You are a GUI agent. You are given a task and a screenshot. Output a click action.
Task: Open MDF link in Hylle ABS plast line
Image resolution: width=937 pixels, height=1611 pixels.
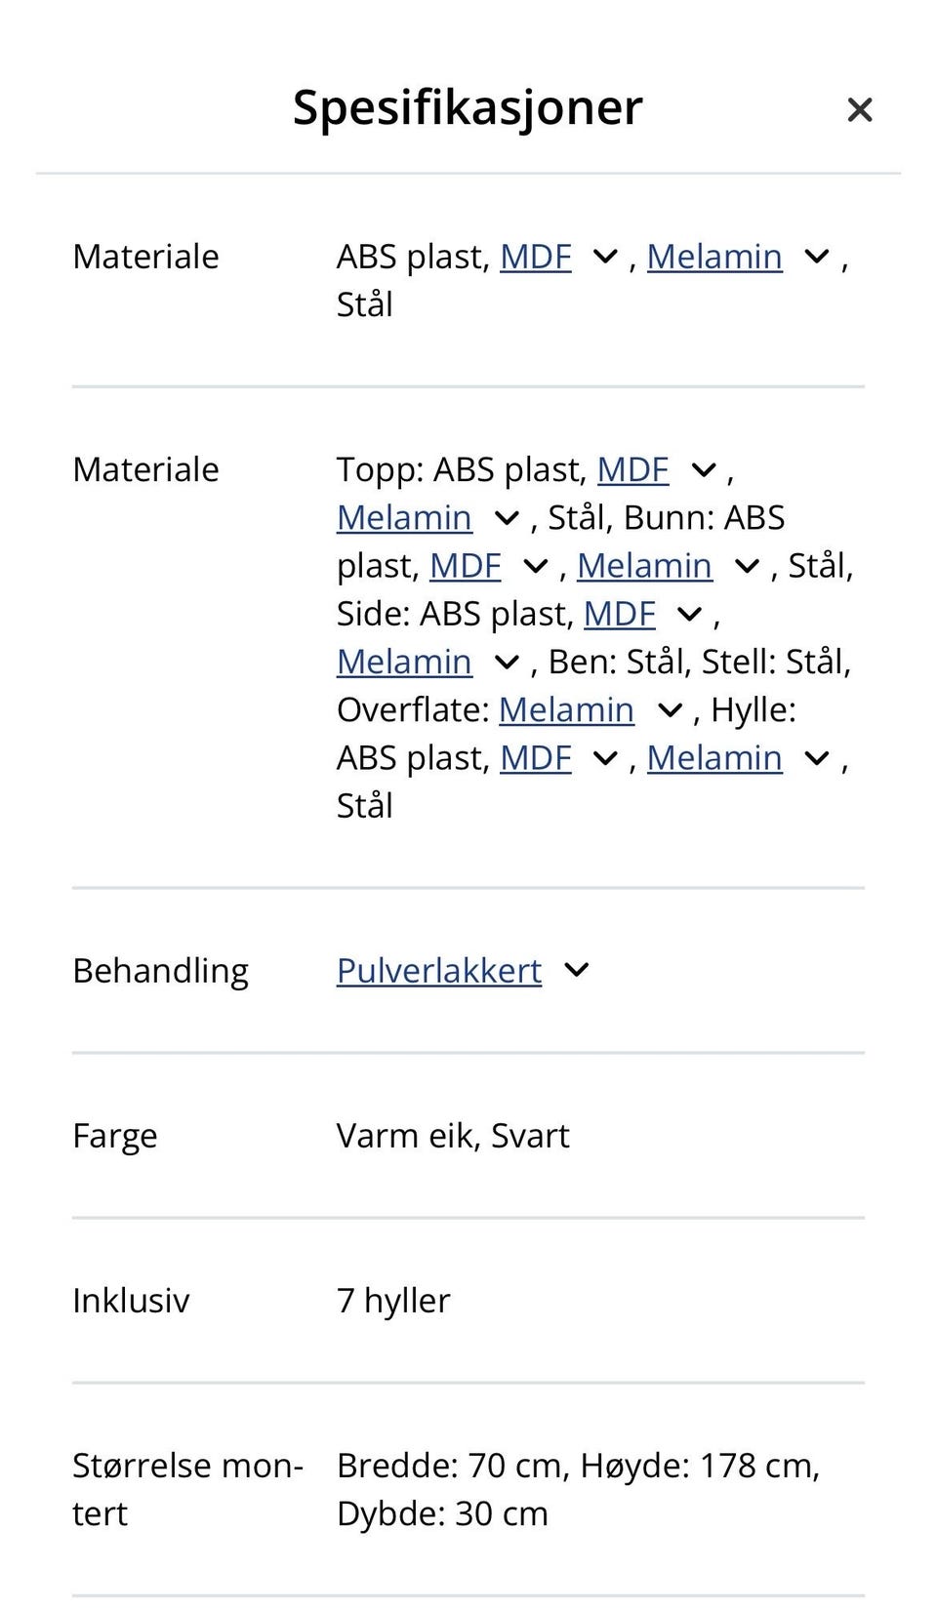[x=536, y=757]
